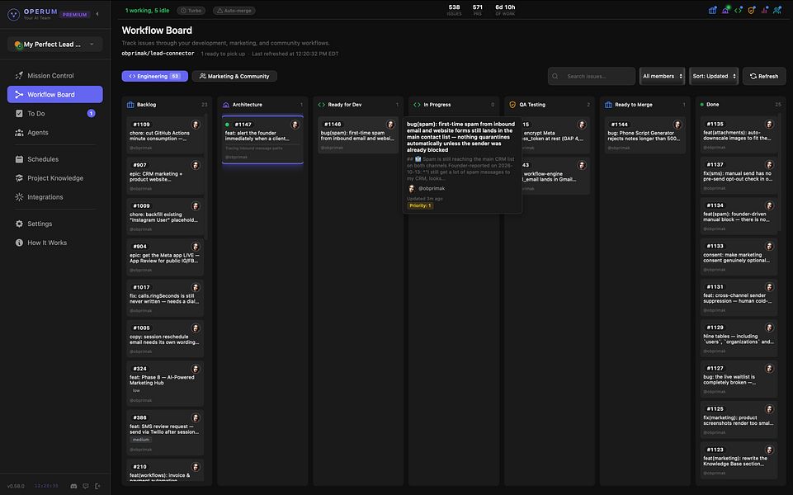The image size is (793, 495).
Task: Open the purple architecture agent icon in the header
Action: 725,10
